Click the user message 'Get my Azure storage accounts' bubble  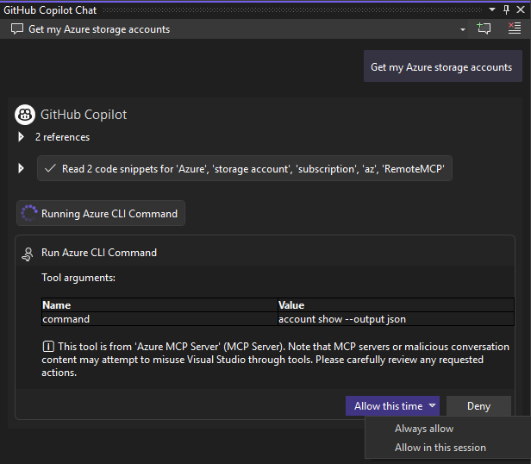[441, 66]
